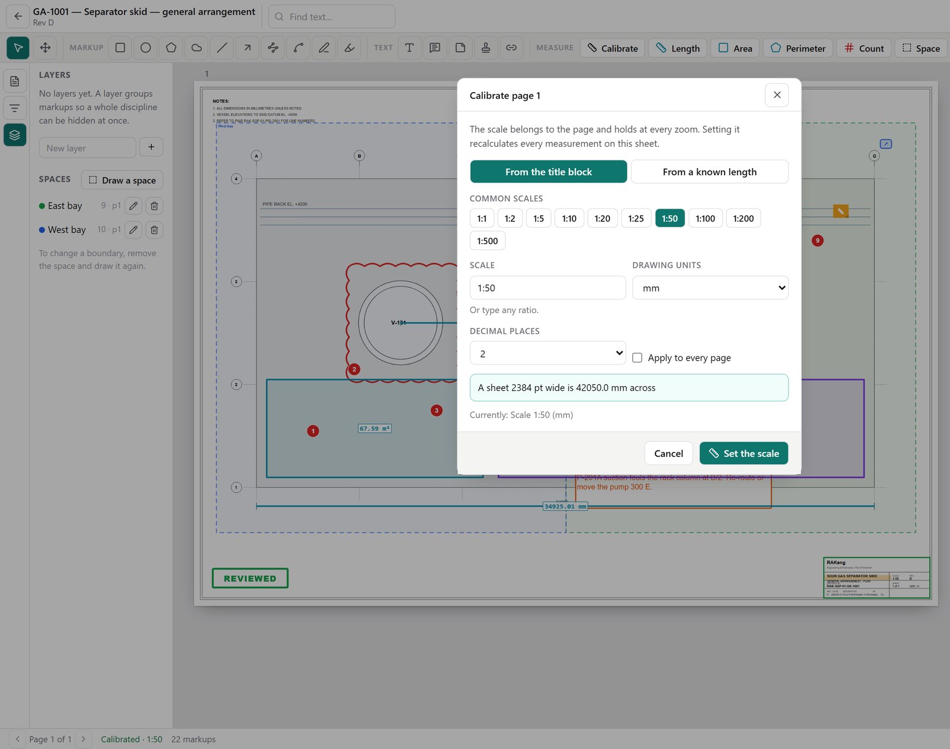
Task: Open the Decimal places dropdown
Action: (x=547, y=353)
